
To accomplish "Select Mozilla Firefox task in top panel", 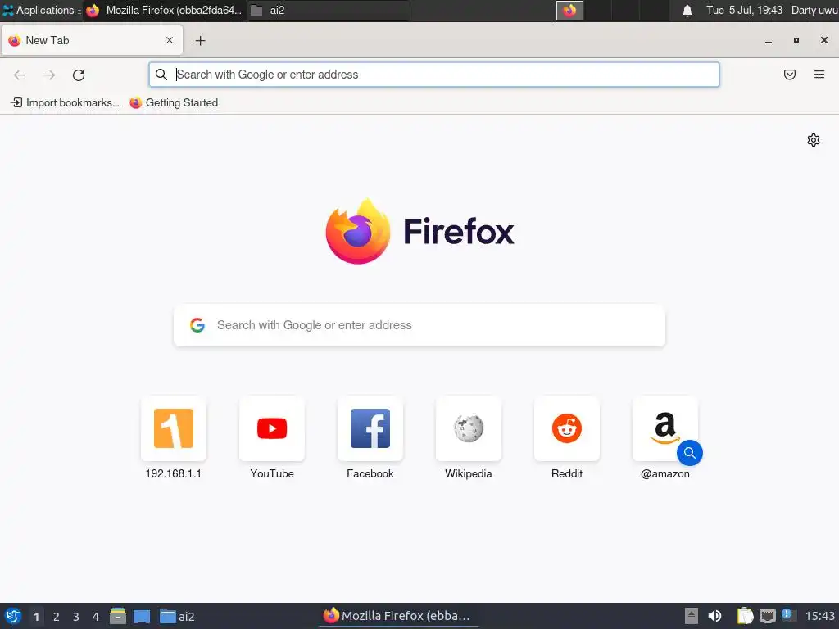I will pyautogui.click(x=165, y=10).
